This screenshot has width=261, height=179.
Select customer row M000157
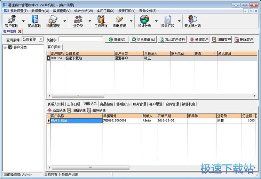pyautogui.click(x=152, y=58)
